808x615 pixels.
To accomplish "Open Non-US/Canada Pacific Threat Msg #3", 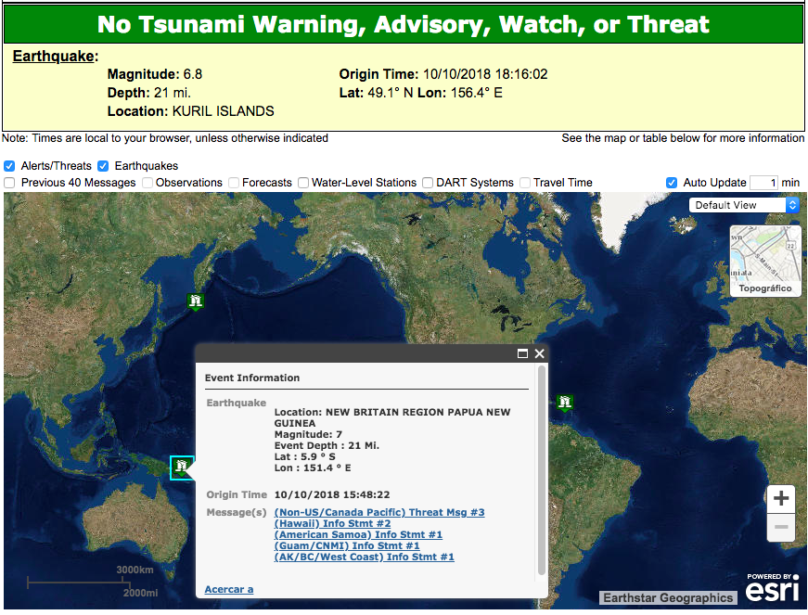I will 379,512.
